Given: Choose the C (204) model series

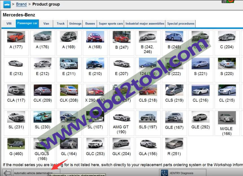Looking at the screenshot, I should 227,43.
